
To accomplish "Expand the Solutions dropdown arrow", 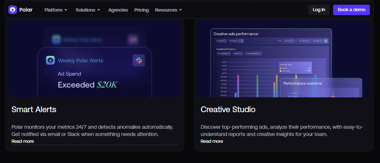I will (x=99, y=10).
